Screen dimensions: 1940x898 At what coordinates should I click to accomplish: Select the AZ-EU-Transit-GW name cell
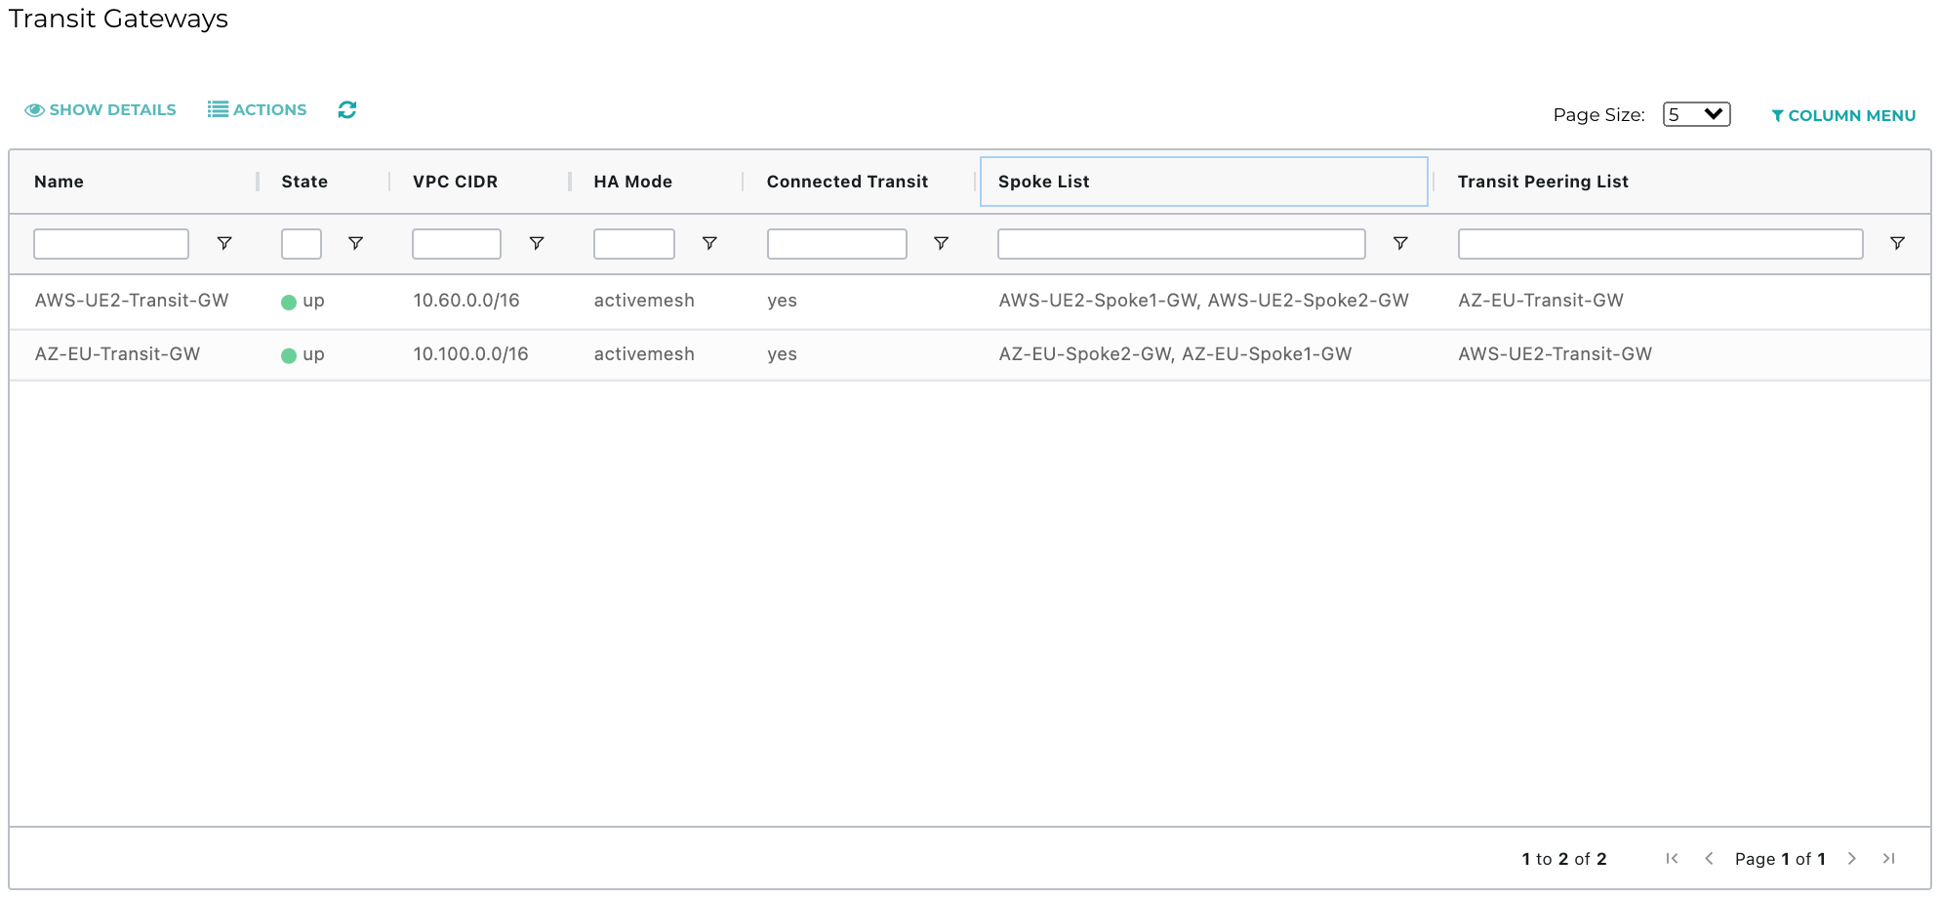tap(117, 354)
